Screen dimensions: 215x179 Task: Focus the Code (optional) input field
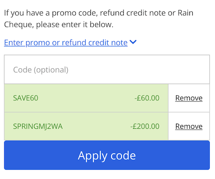[x=107, y=70]
